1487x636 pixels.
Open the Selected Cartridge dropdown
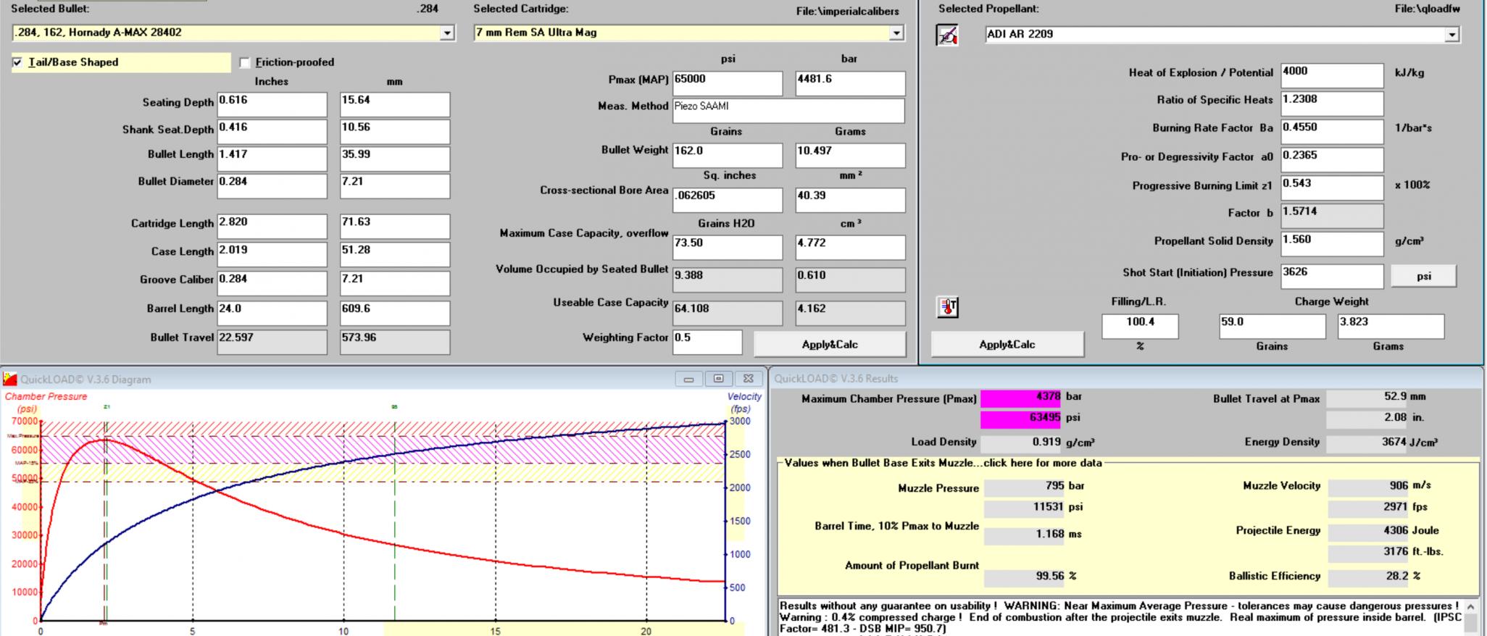[896, 33]
